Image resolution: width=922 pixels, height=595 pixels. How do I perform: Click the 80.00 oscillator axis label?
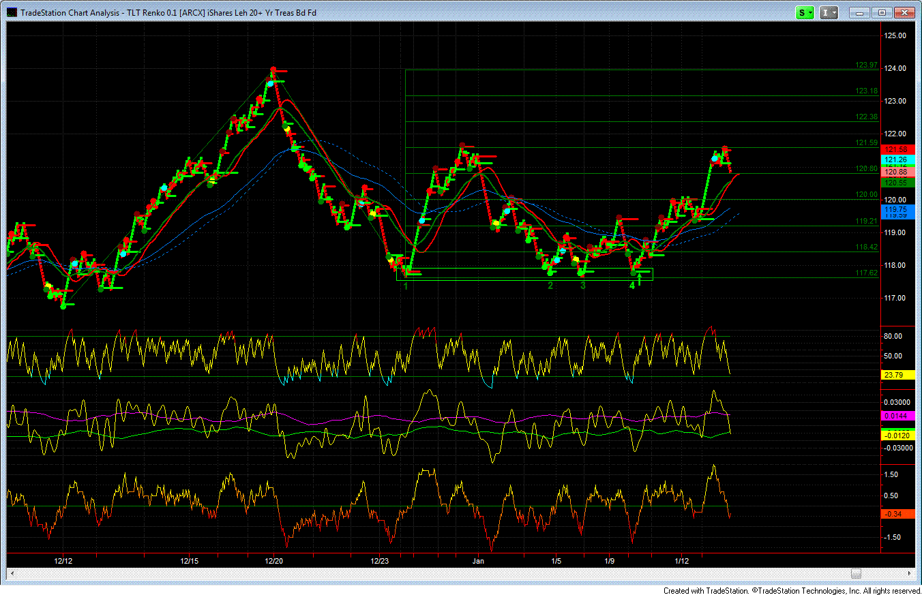(893, 336)
